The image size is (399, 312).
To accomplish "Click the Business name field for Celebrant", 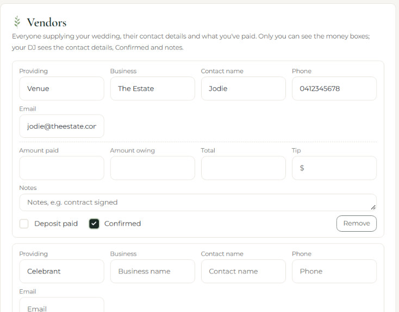I will [152, 271].
